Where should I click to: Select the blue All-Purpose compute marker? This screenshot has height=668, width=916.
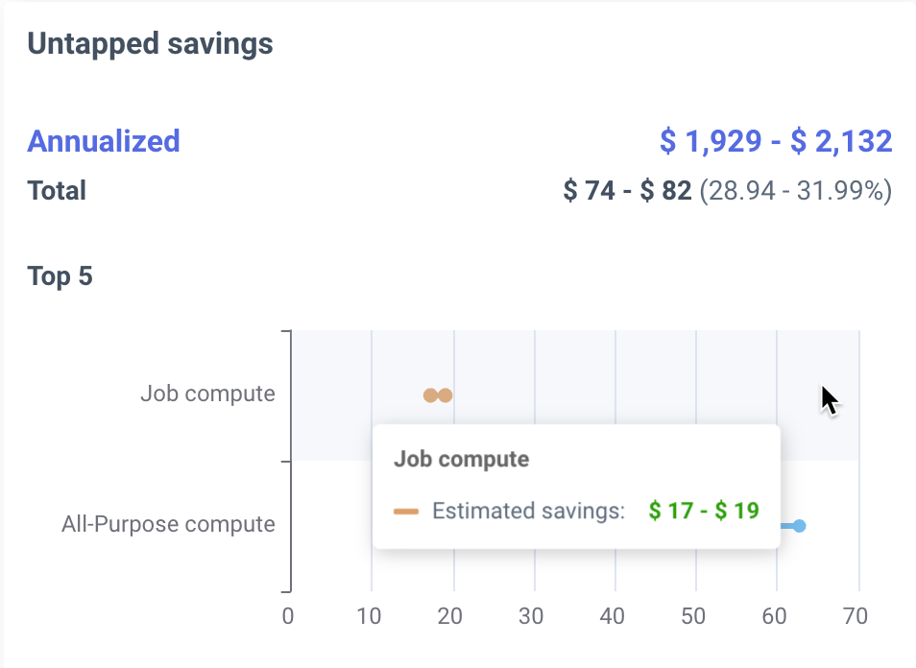798,526
